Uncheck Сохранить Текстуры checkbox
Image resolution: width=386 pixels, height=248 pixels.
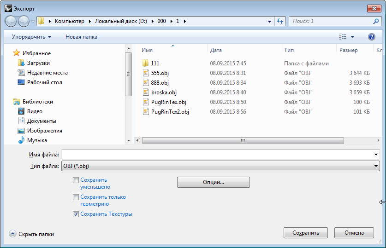[76, 214]
